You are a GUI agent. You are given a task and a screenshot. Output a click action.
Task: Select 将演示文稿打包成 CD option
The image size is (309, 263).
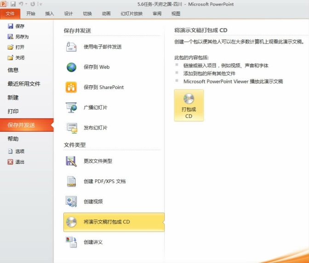click(x=114, y=222)
